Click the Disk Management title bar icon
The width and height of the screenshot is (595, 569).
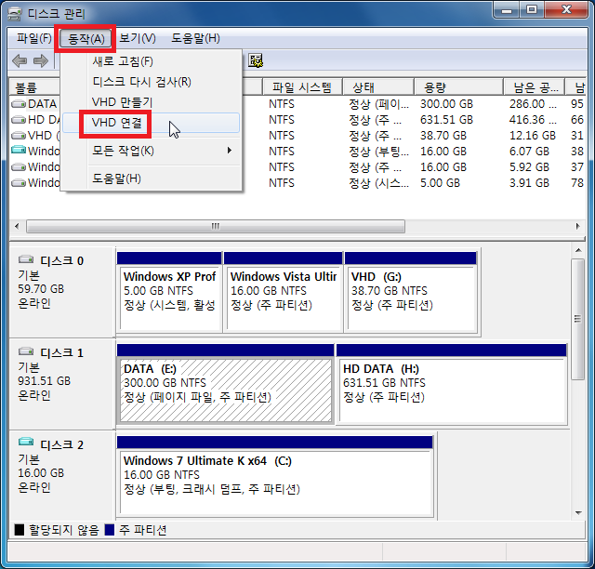[x=15, y=14]
